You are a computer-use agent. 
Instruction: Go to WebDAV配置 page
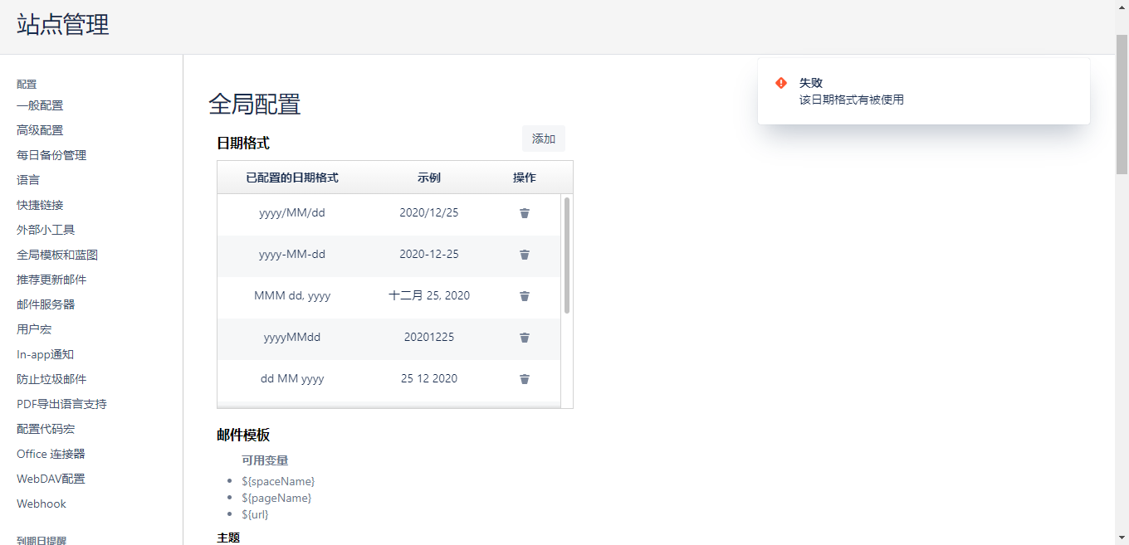pos(51,479)
